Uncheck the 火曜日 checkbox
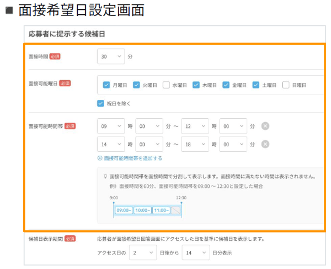 [136, 85]
